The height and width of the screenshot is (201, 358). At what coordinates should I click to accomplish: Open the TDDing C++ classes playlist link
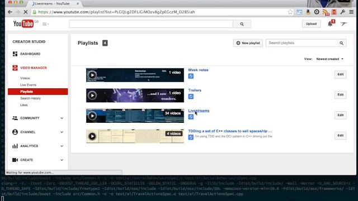click(x=230, y=131)
